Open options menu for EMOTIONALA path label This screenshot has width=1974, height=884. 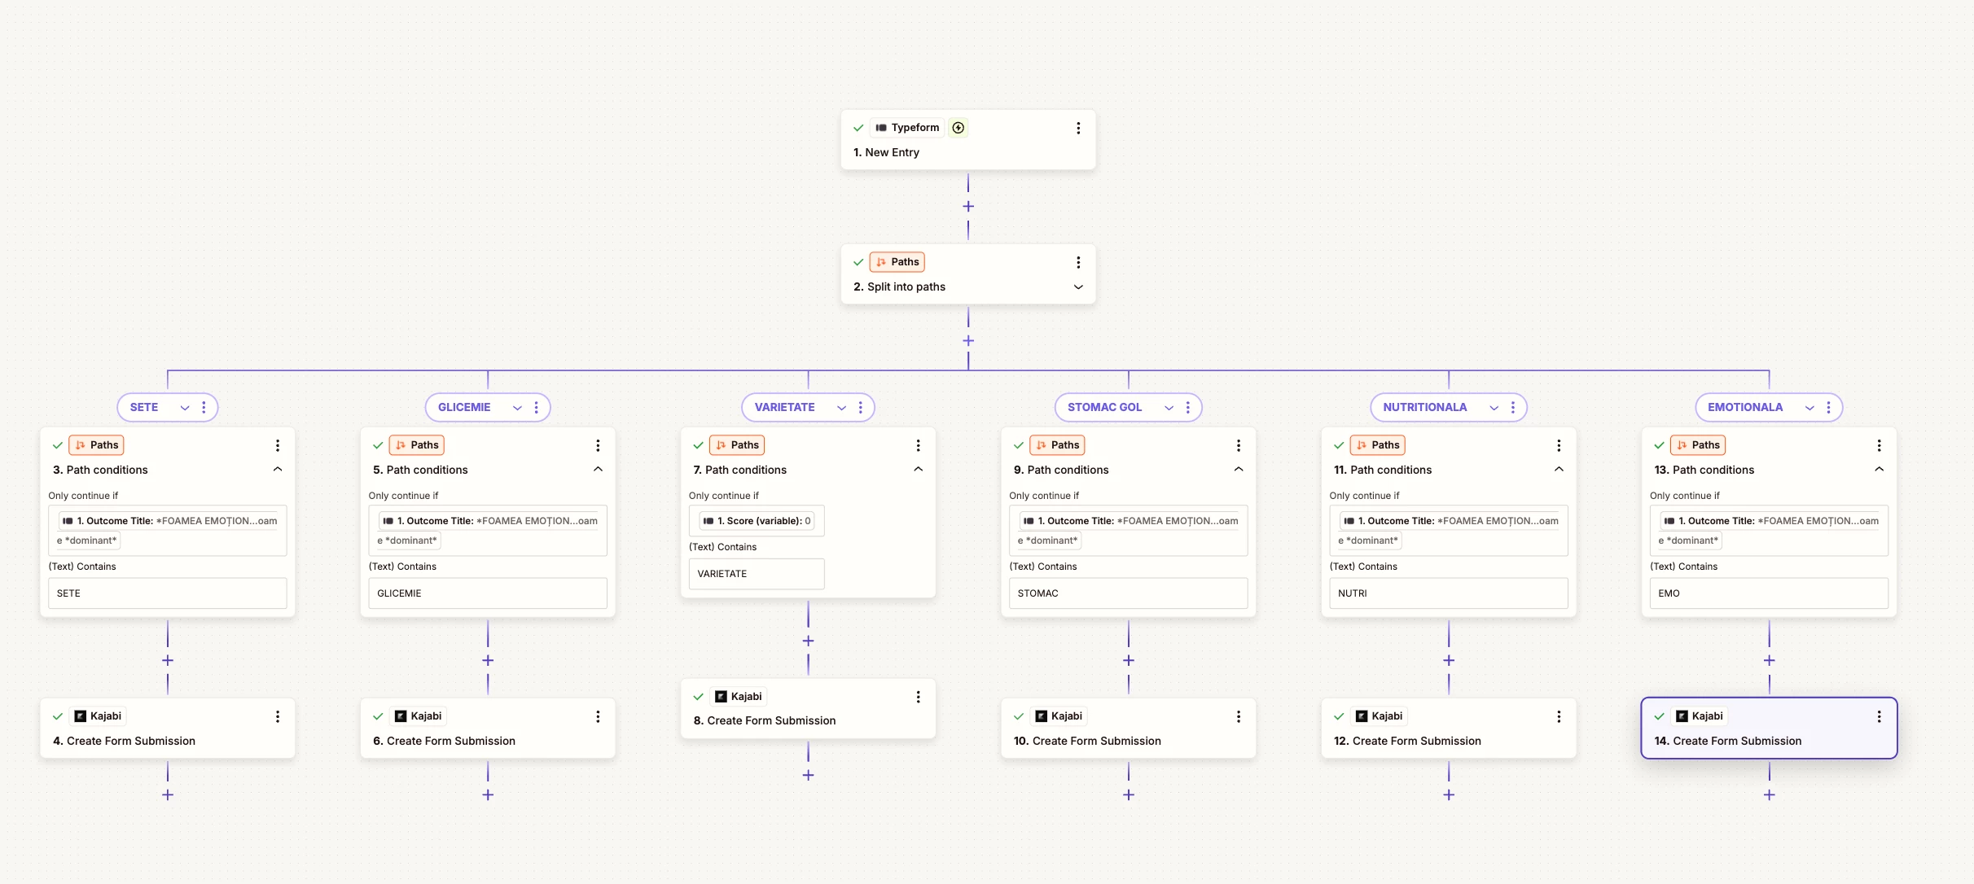[1828, 407]
